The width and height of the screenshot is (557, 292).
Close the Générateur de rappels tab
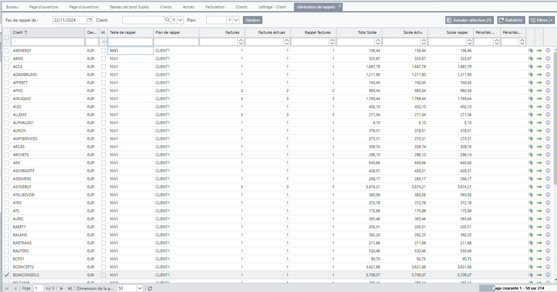tap(340, 6)
